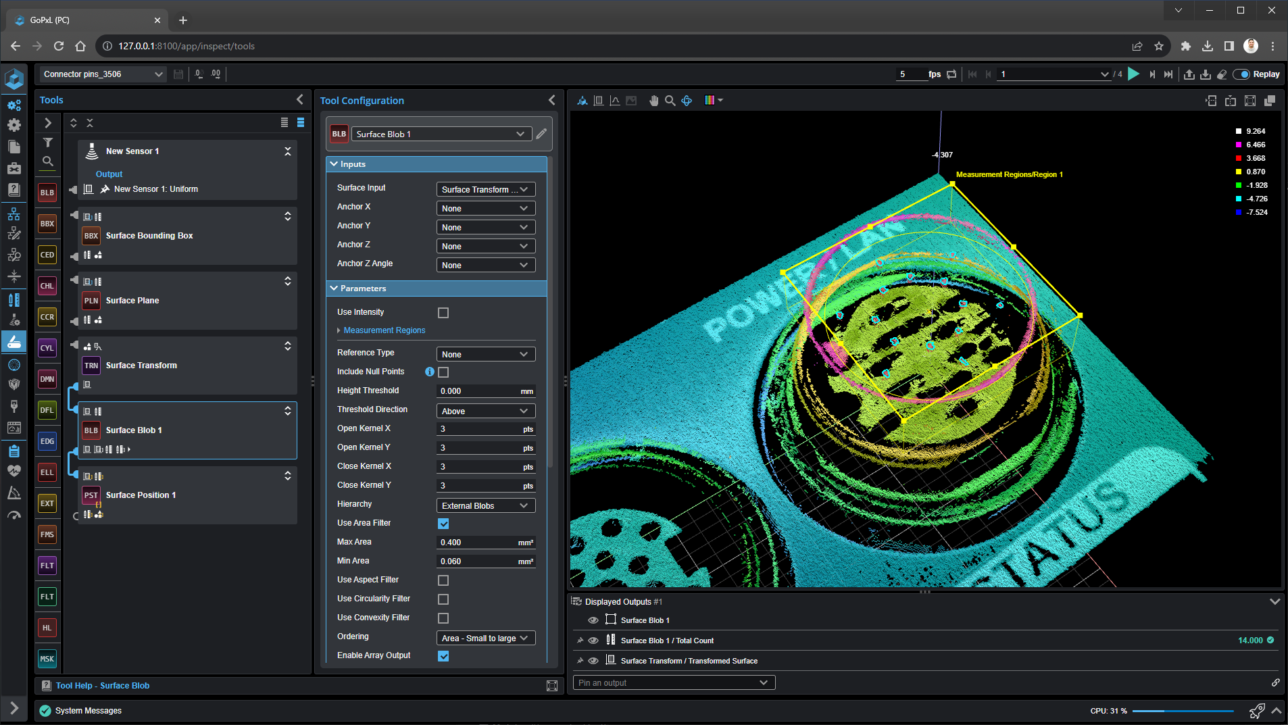Open the Threshold Direction dropdown
This screenshot has height=725, width=1288.
(485, 411)
